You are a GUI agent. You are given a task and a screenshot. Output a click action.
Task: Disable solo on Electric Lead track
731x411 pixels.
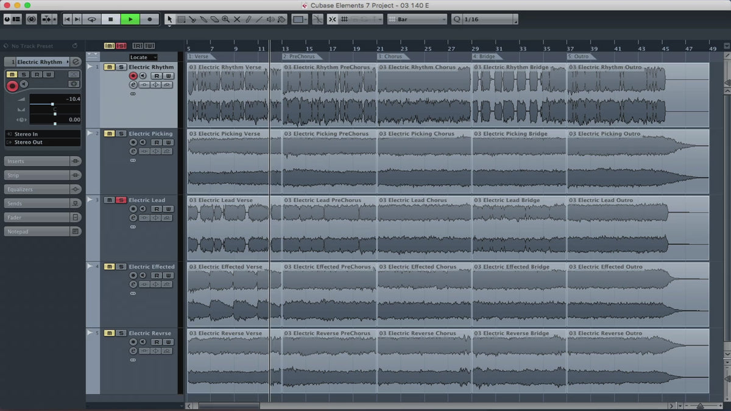121,200
